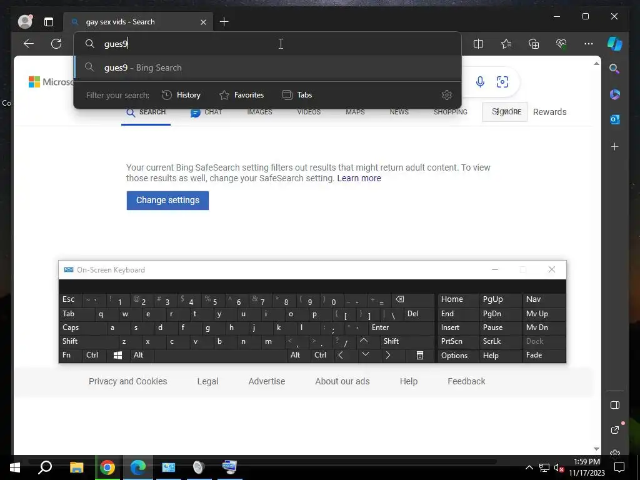Click the 'Change settings' button

click(167, 201)
